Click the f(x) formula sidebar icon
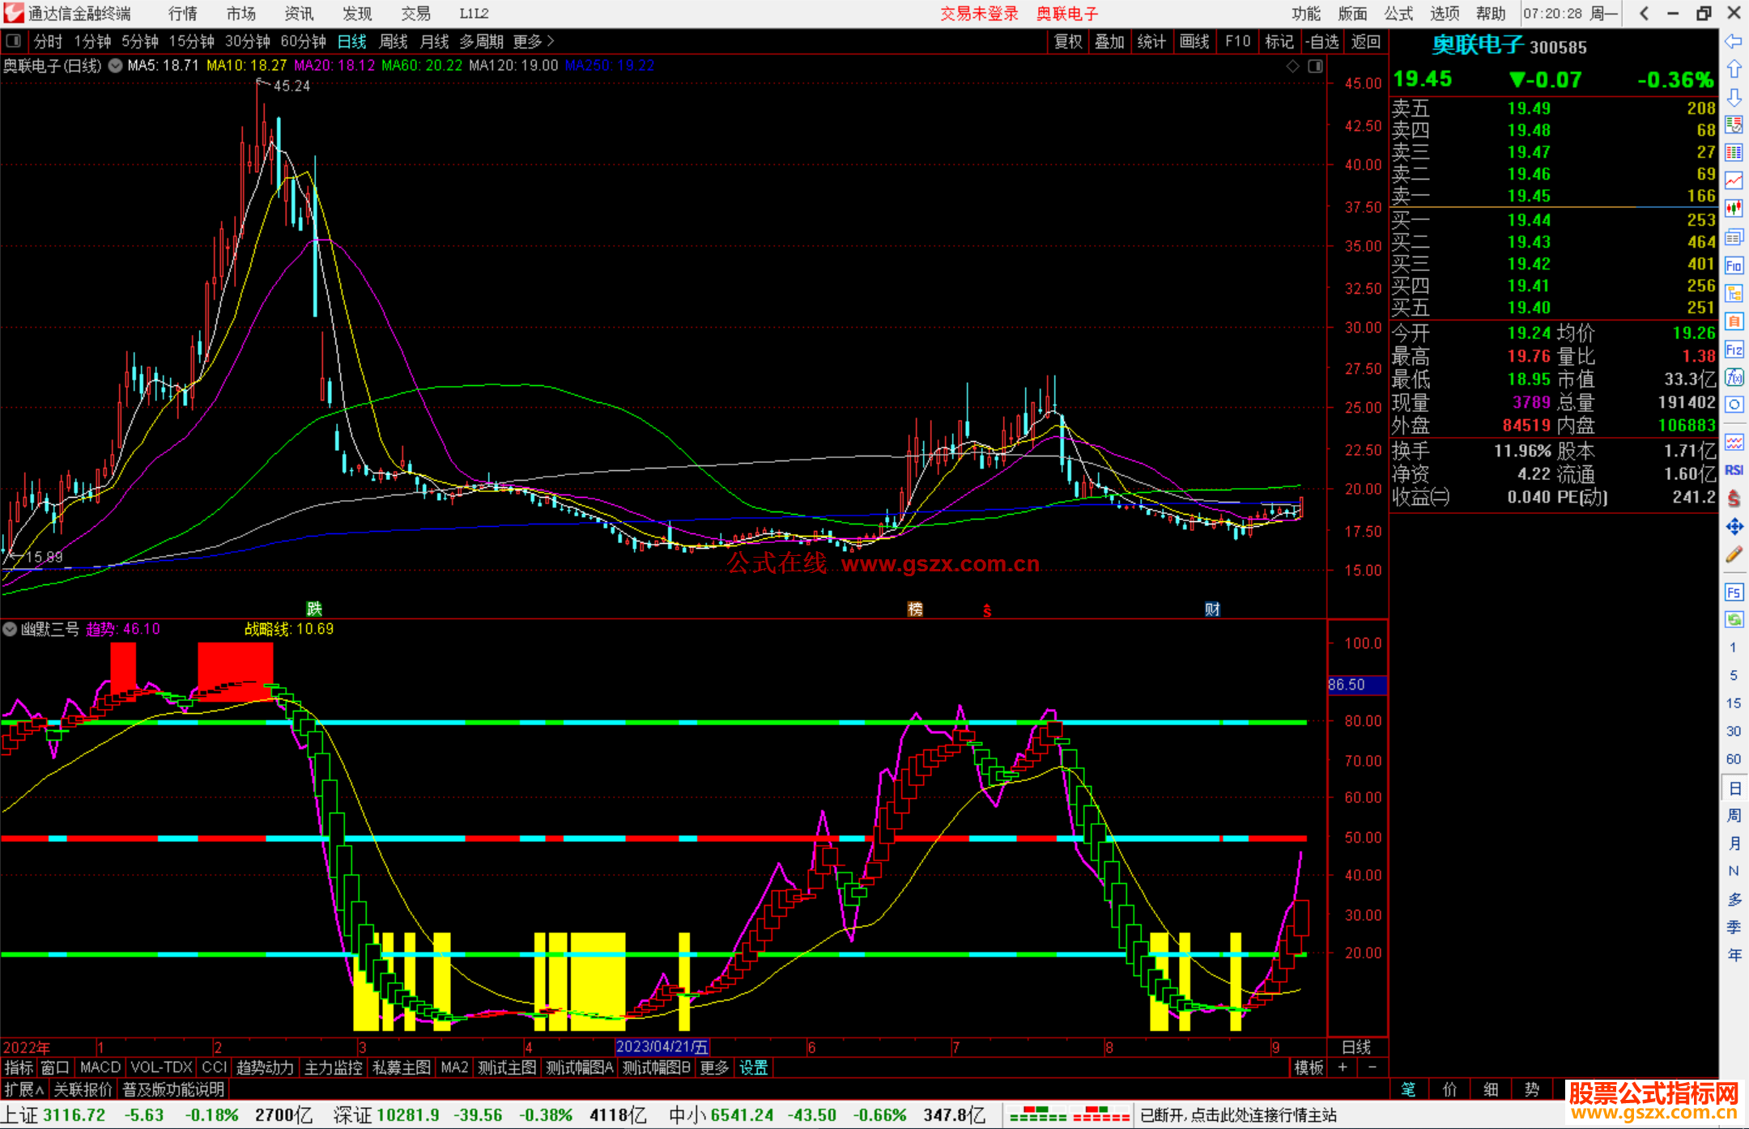 1734,377
